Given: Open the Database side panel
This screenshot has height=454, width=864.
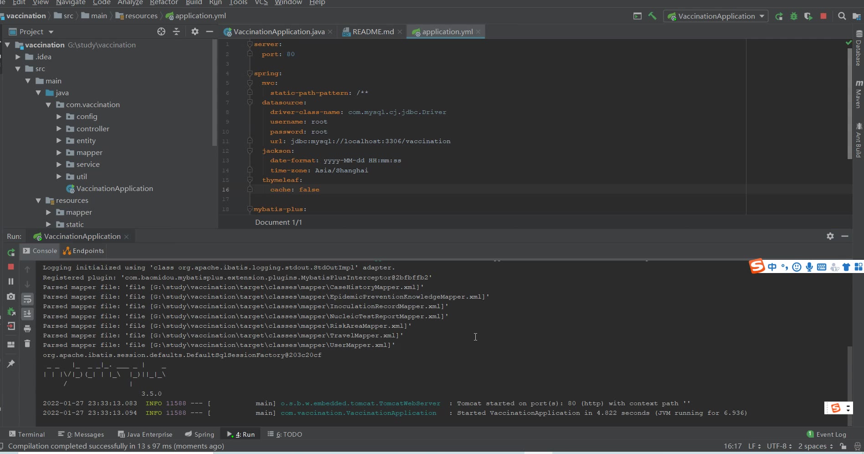Looking at the screenshot, I should [859, 48].
